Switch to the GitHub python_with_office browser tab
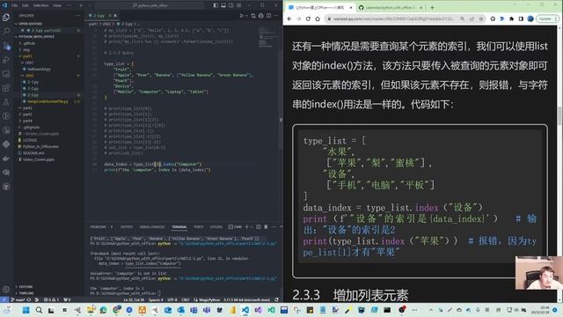 point(391,7)
